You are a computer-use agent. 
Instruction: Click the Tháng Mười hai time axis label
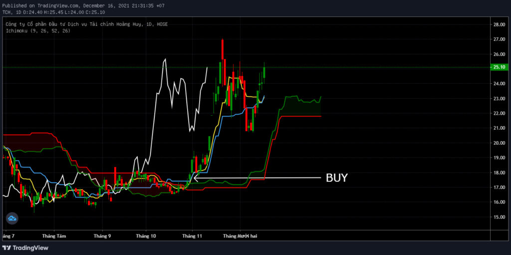pyautogui.click(x=240, y=236)
